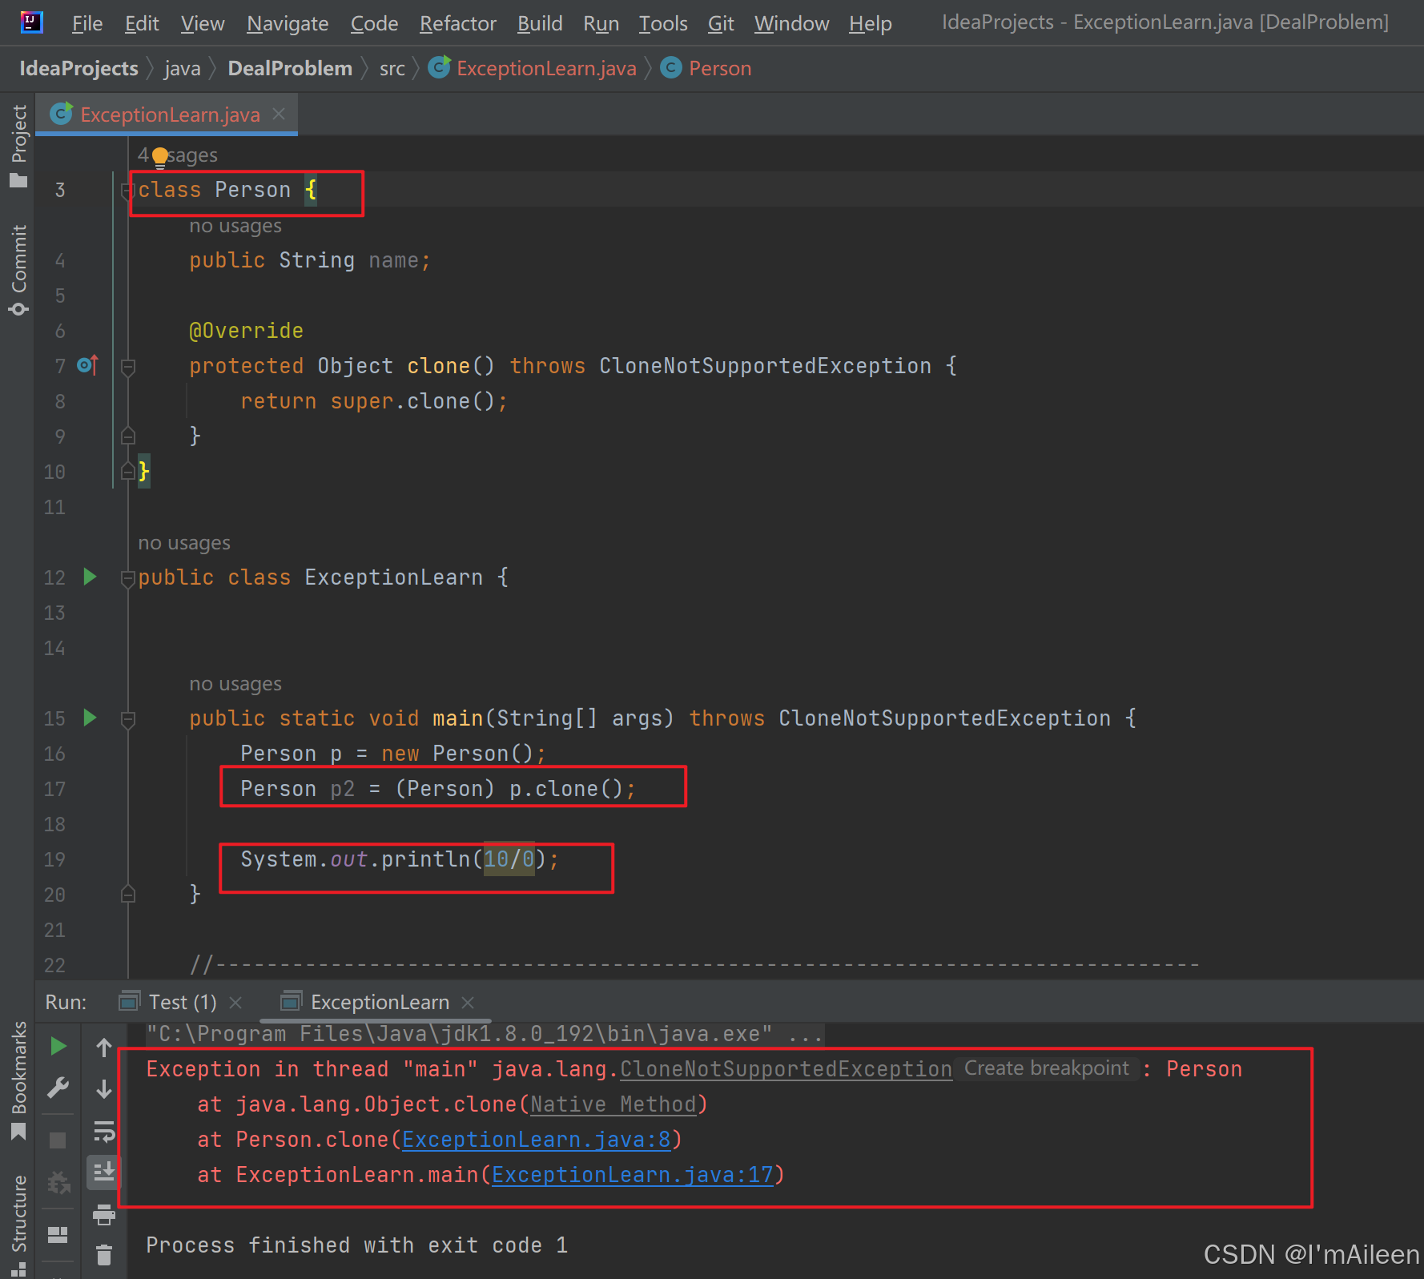Open the Build menu
1424x1279 pixels.
[540, 23]
